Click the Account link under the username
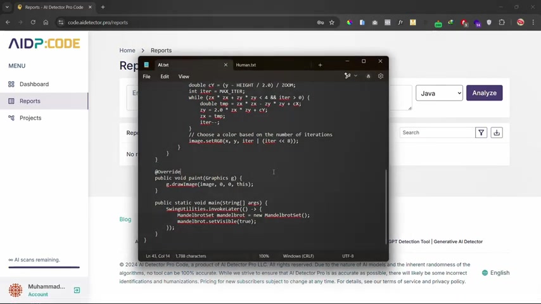 pyautogui.click(x=38, y=294)
